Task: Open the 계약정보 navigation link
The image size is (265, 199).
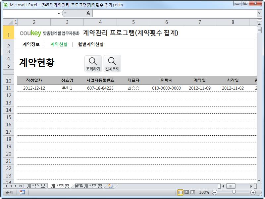Action: tap(31, 44)
